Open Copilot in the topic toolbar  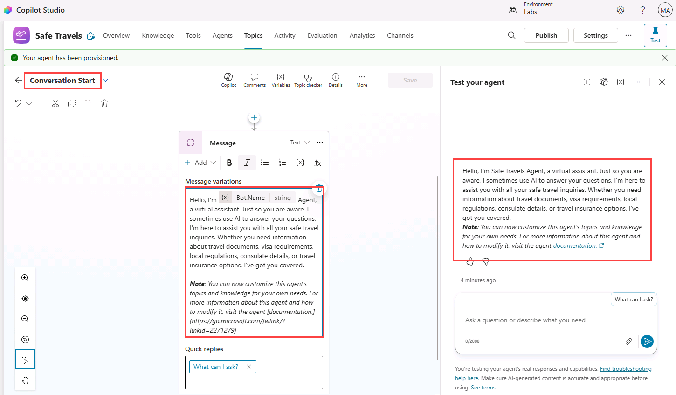click(x=228, y=80)
